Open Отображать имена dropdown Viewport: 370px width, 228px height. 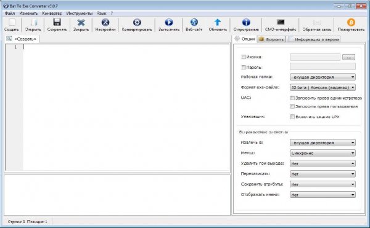click(323, 195)
